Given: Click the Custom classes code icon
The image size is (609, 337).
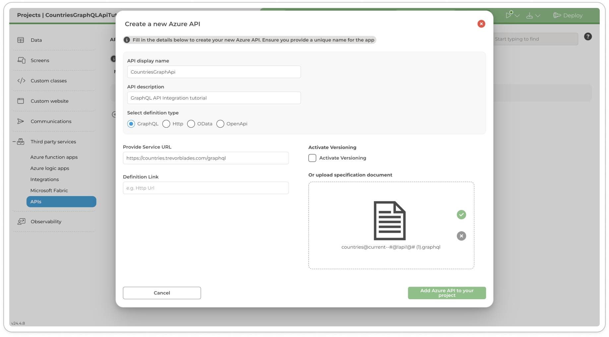Looking at the screenshot, I should coord(21,81).
